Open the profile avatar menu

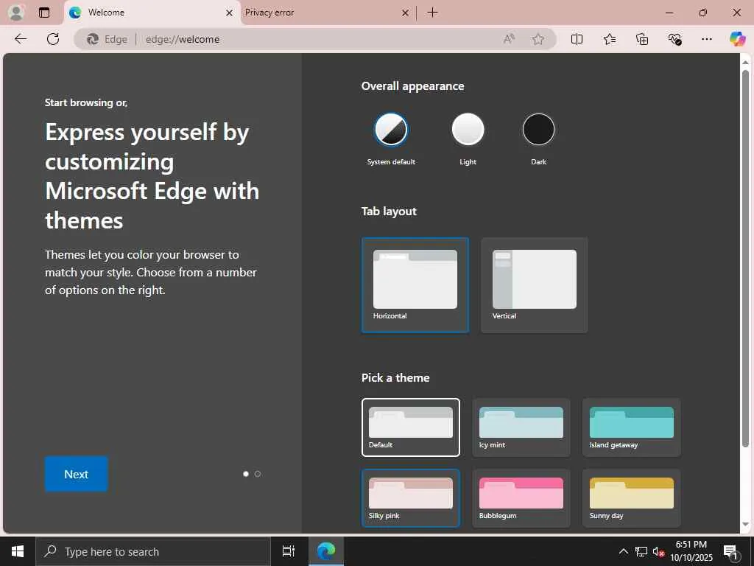[x=16, y=13]
